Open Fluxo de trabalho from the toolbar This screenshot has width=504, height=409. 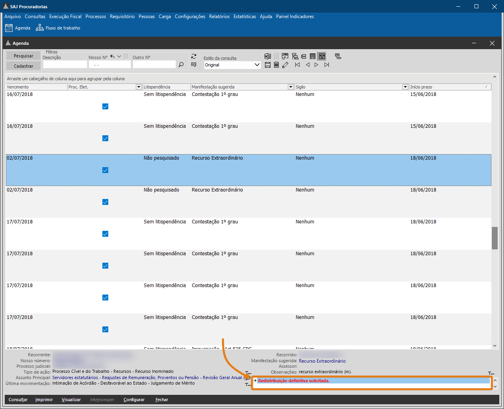coord(58,28)
